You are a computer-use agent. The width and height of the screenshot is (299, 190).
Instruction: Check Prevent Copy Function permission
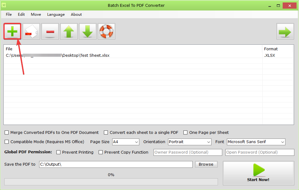coord(100,152)
